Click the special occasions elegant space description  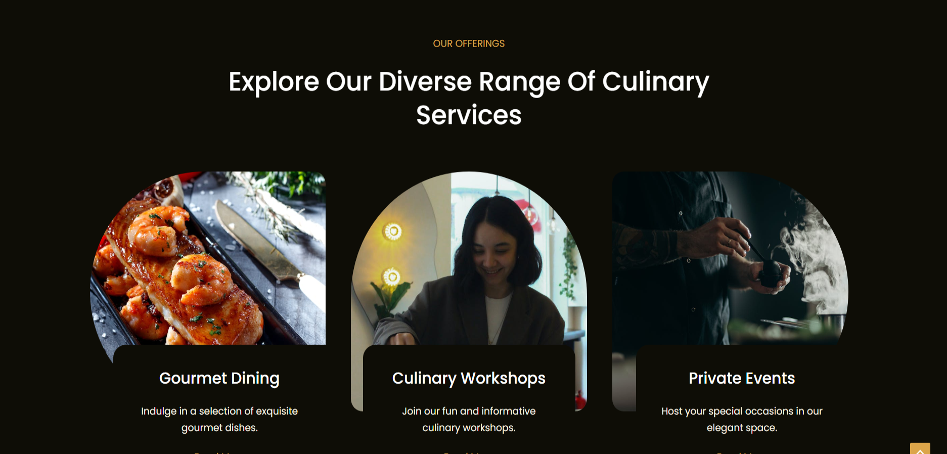tap(742, 419)
